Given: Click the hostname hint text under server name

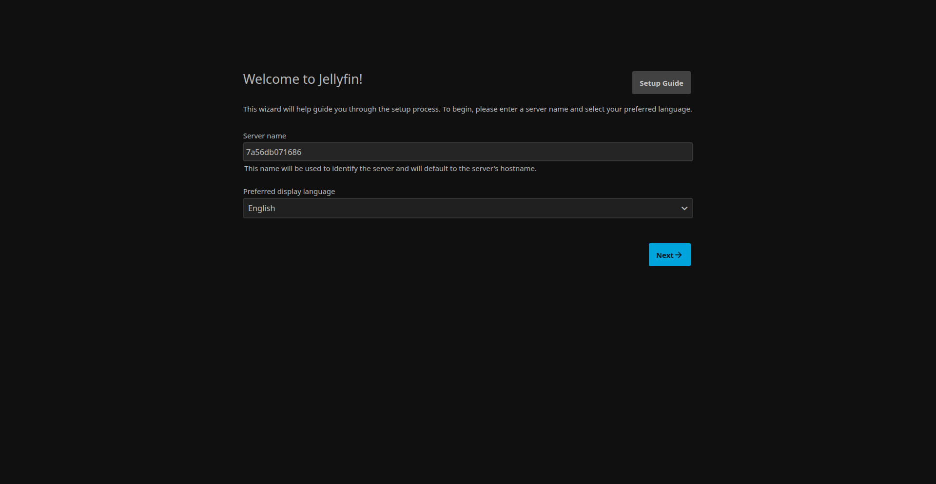Looking at the screenshot, I should (390, 169).
